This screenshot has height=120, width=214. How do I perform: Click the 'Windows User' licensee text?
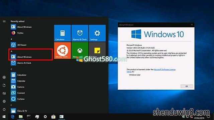coord(135,75)
